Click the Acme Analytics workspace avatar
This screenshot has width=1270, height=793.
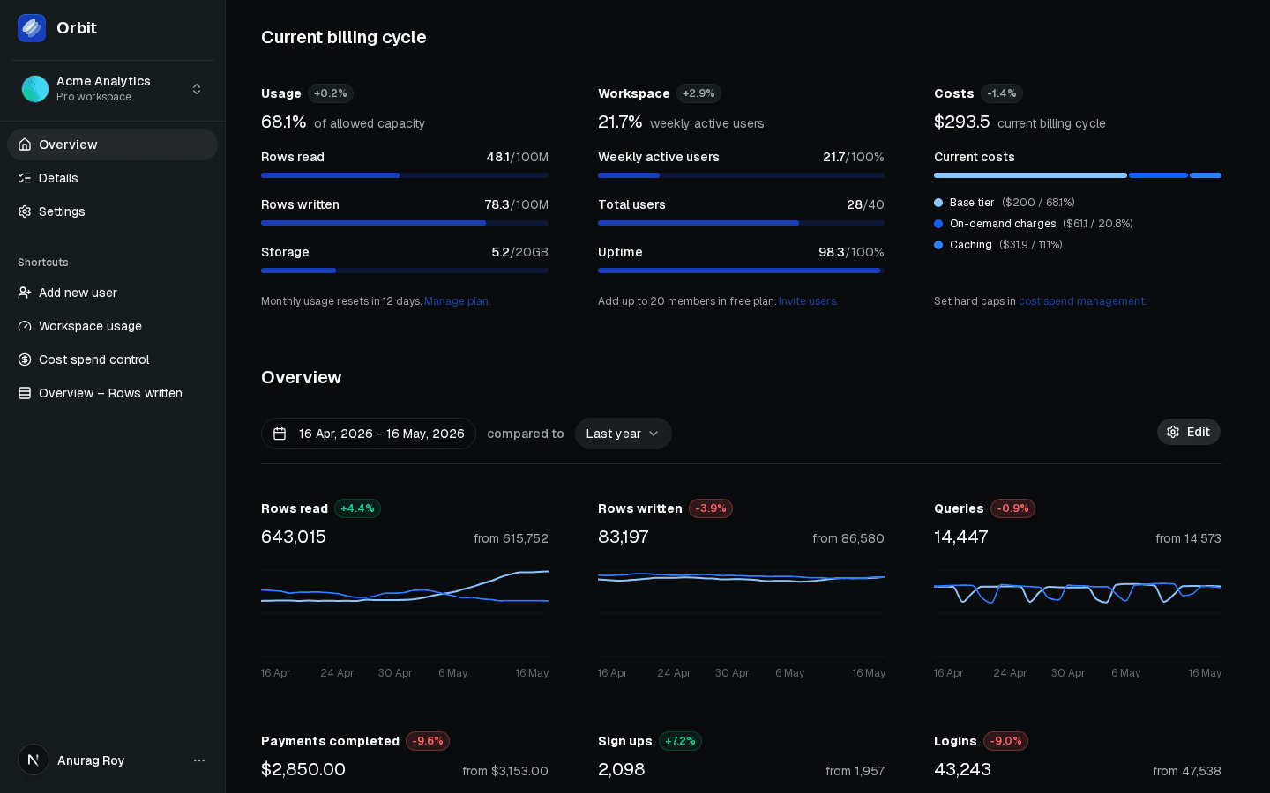35,89
